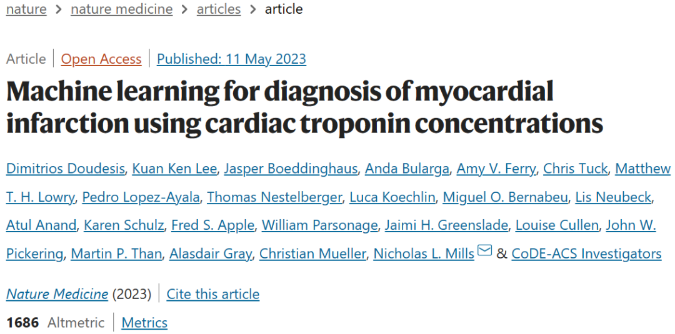Select author Nicholas L. Mills

pyautogui.click(x=424, y=254)
